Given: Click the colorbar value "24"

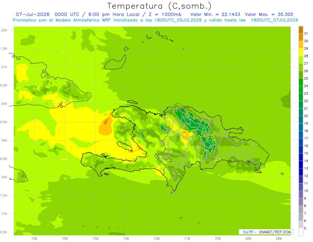Looking at the screenshot, I should (x=306, y=86).
